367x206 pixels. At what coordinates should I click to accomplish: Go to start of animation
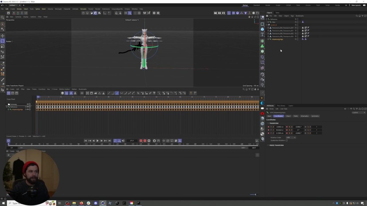(85, 141)
